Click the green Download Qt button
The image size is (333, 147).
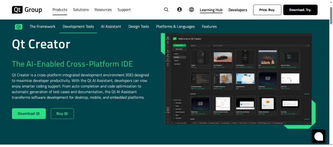29,114
